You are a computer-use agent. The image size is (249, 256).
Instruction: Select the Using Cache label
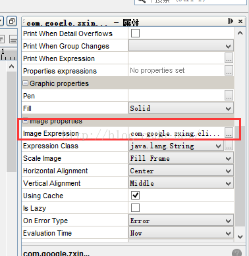43,196
